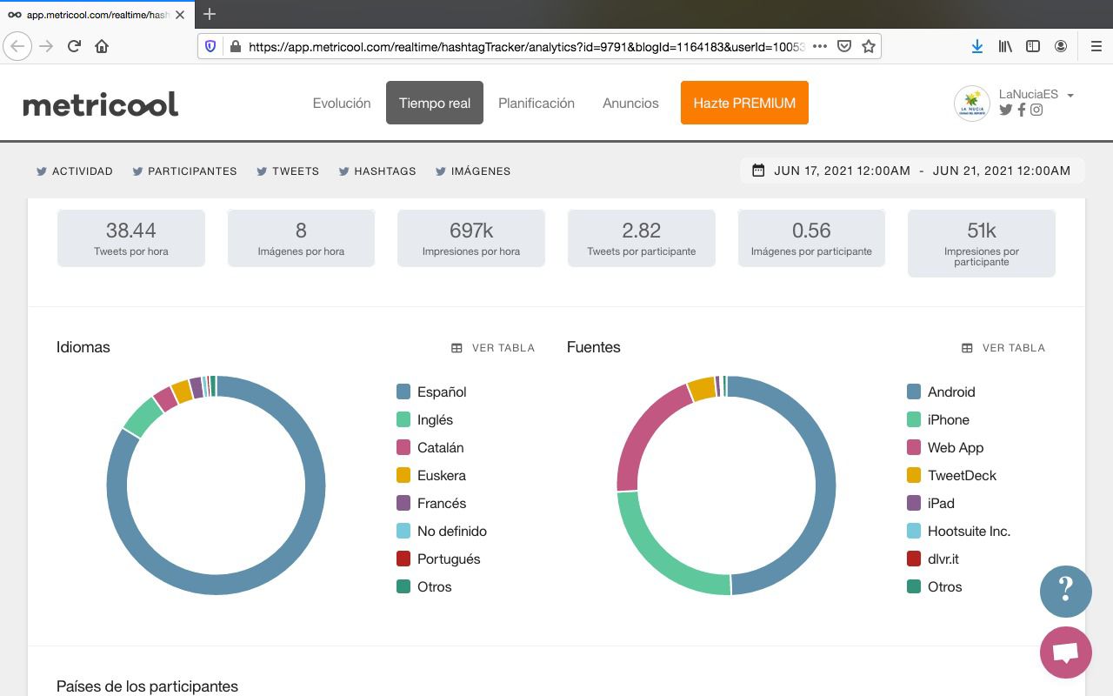Click the Firefox downloads arrow icon
Screen dimensions: 1113x696
pyautogui.click(x=977, y=46)
